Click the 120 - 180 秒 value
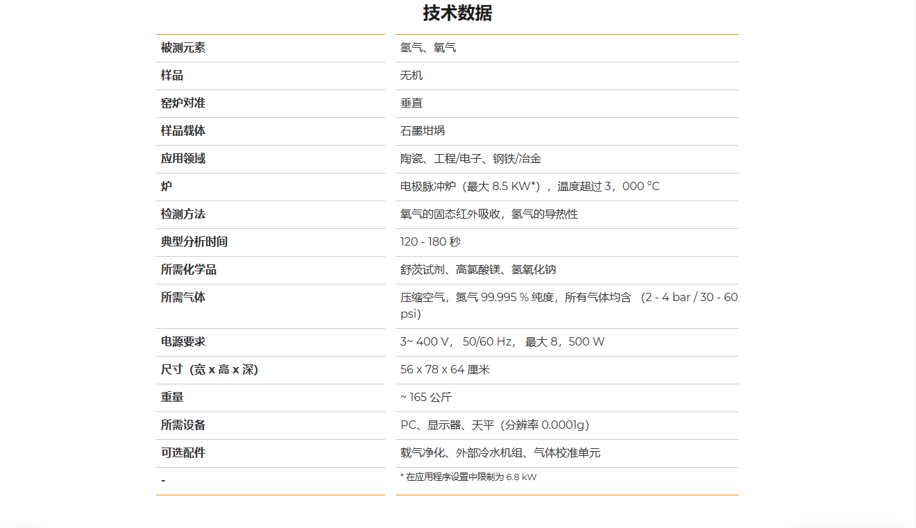916x528 pixels. pyautogui.click(x=430, y=242)
